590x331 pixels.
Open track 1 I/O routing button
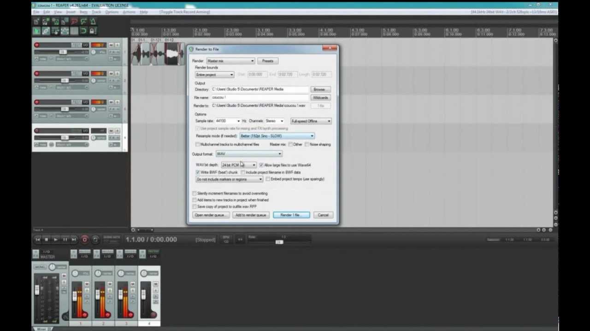pos(86,45)
